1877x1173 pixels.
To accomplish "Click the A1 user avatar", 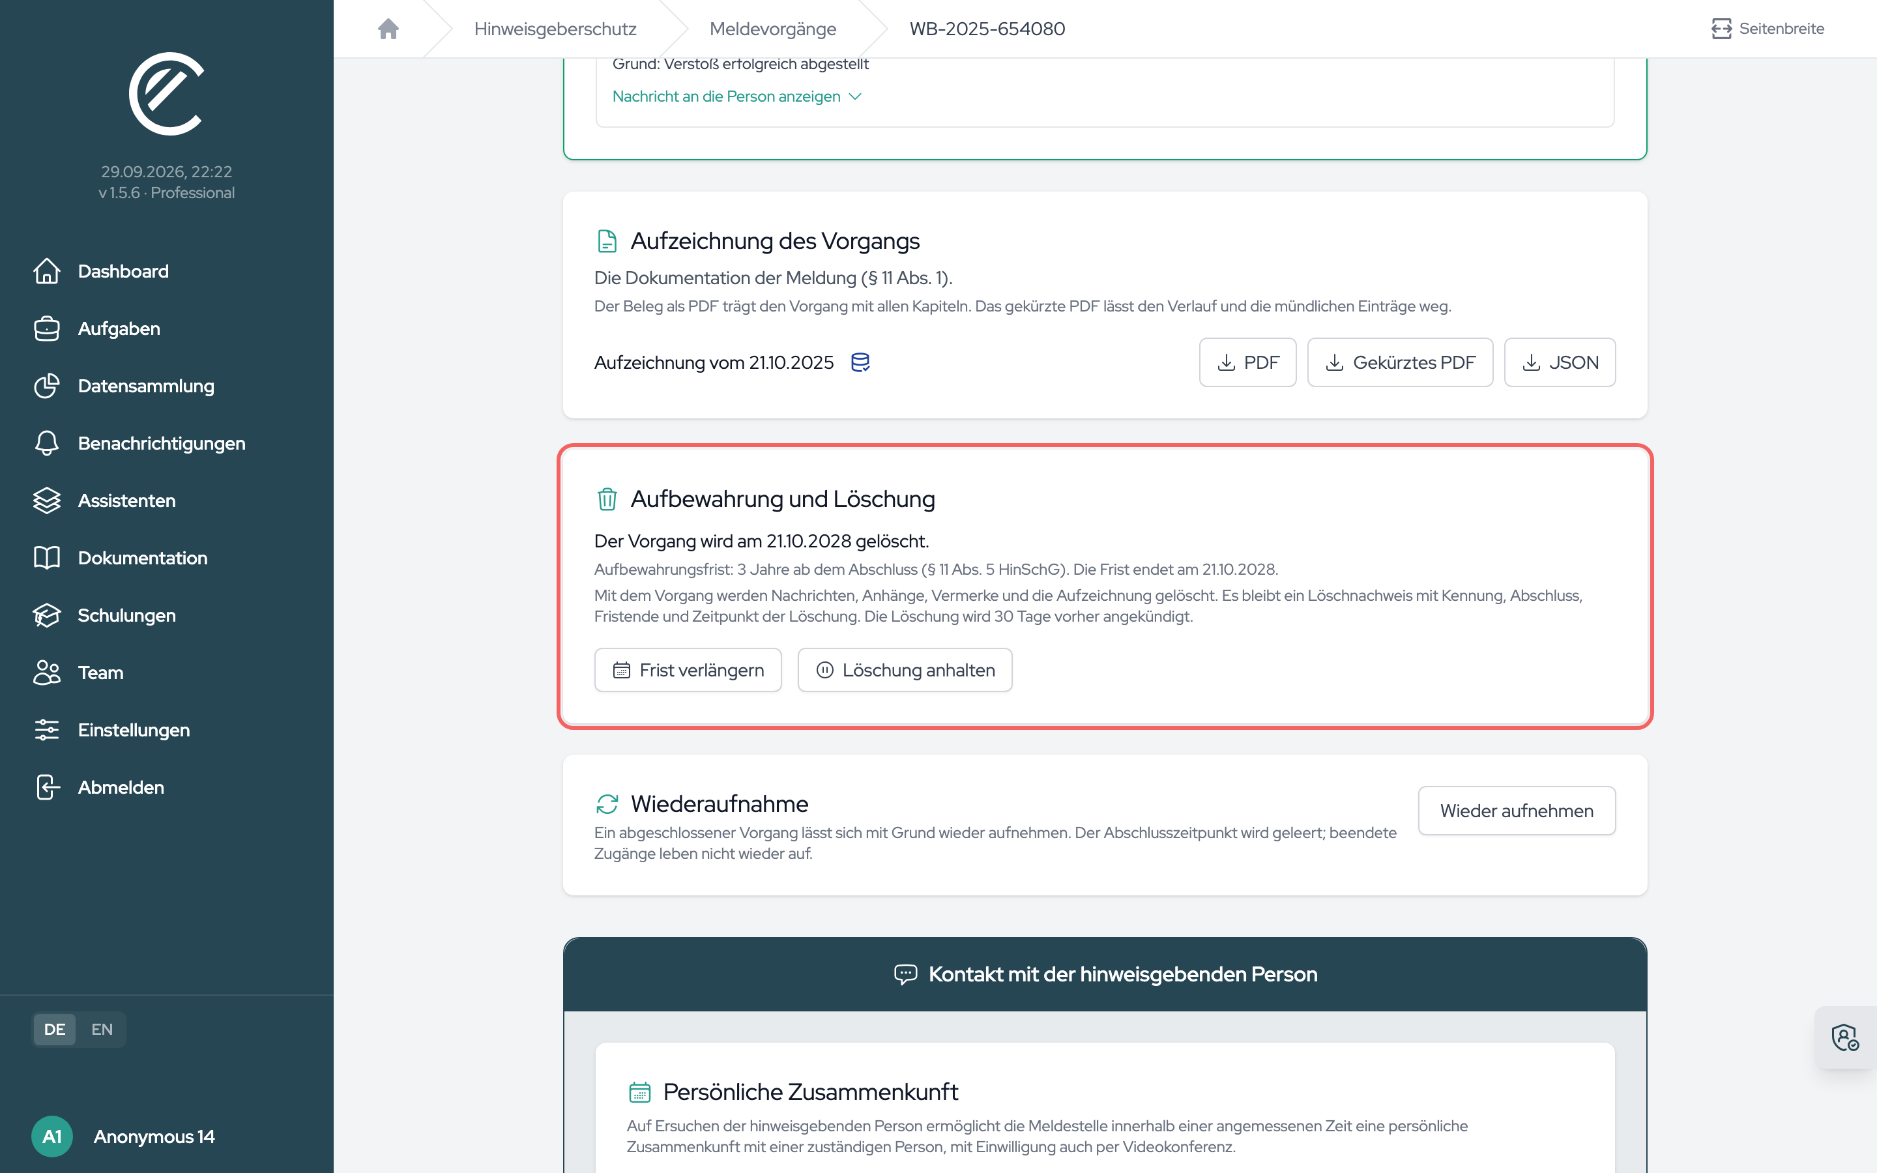I will pyautogui.click(x=52, y=1137).
